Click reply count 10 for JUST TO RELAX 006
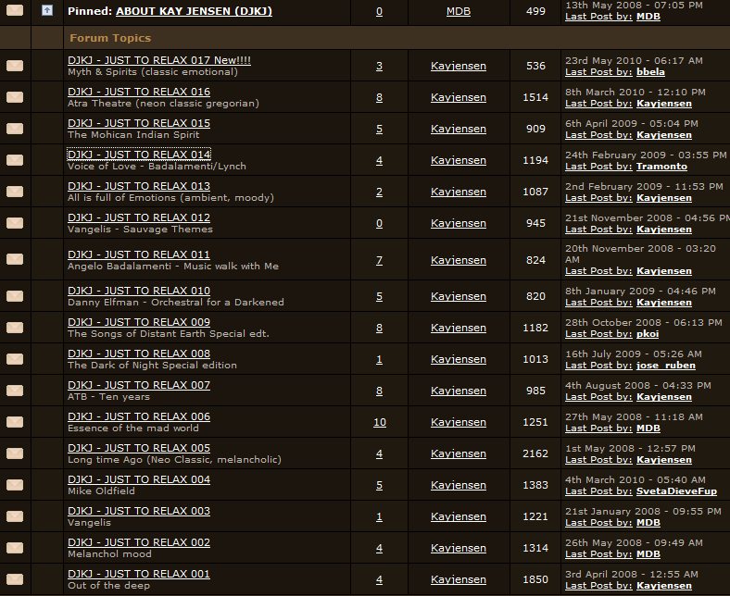The width and height of the screenshot is (730, 596). point(380,422)
